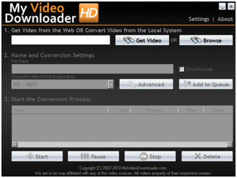The width and height of the screenshot is (237, 178).
Task: Click the stop sign icon
Action: coord(144,156)
